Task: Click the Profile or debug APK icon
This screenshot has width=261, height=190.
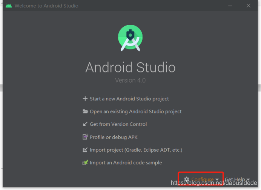Action: [x=85, y=137]
